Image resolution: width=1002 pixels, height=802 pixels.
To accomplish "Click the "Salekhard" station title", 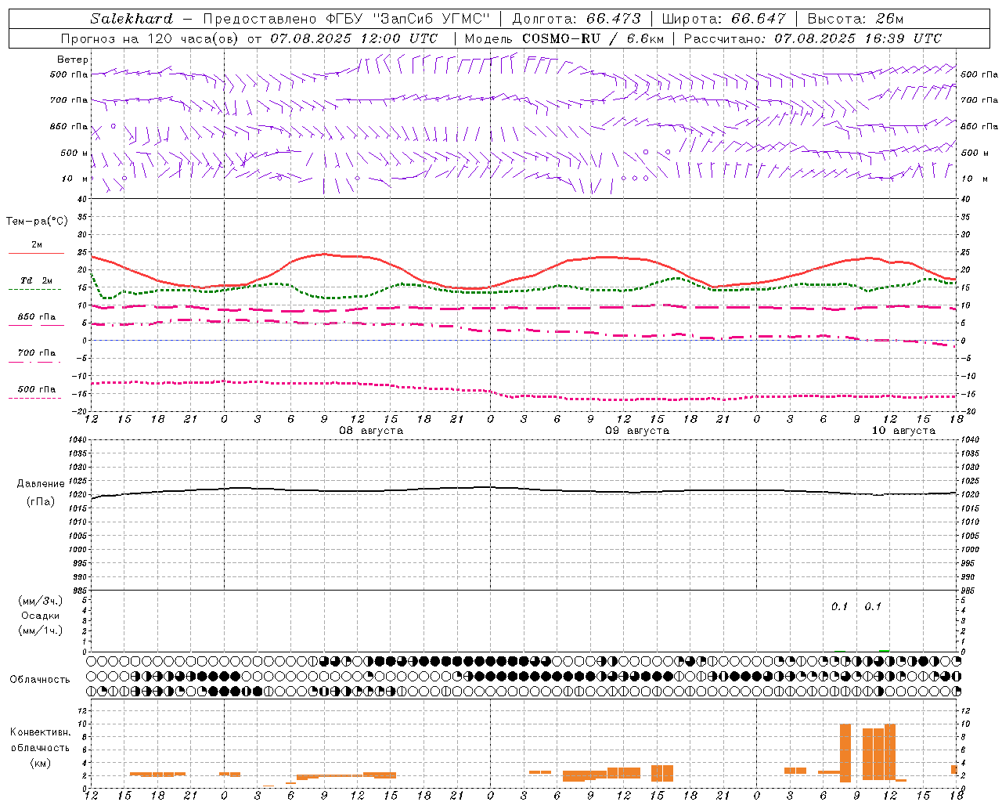I will point(132,19).
